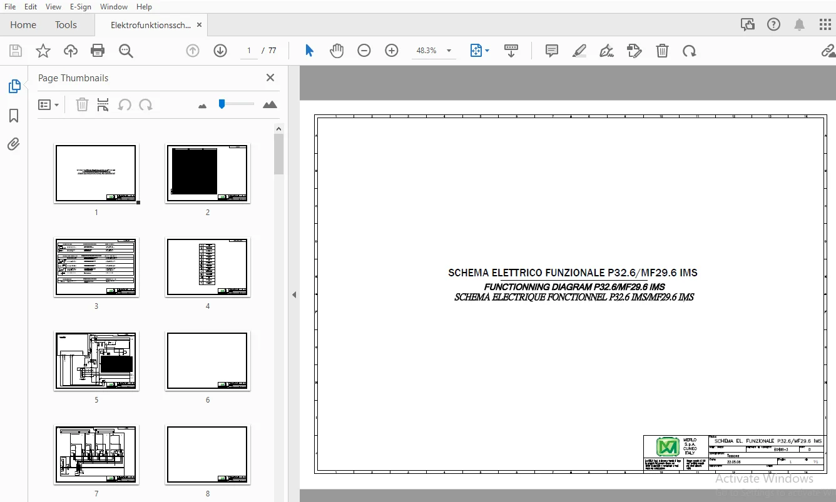
Task: Click the thumbnails panel scrollbar thumb
Action: [279, 154]
